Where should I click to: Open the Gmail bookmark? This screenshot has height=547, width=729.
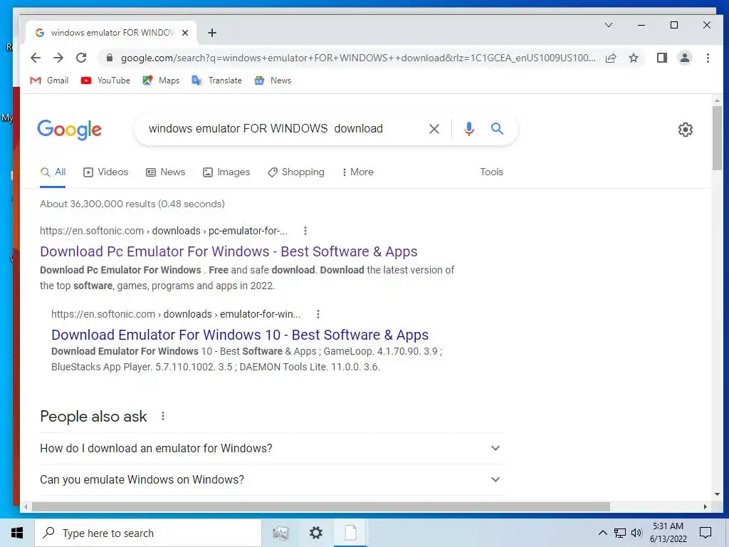point(49,80)
